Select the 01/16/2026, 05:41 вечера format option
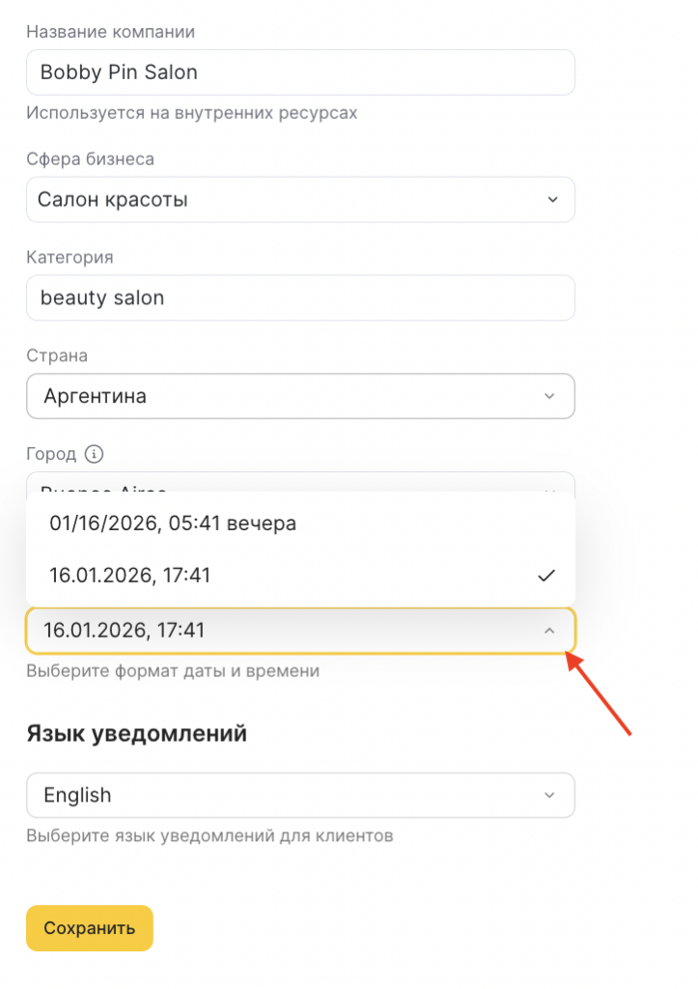698x989 pixels. tap(173, 523)
